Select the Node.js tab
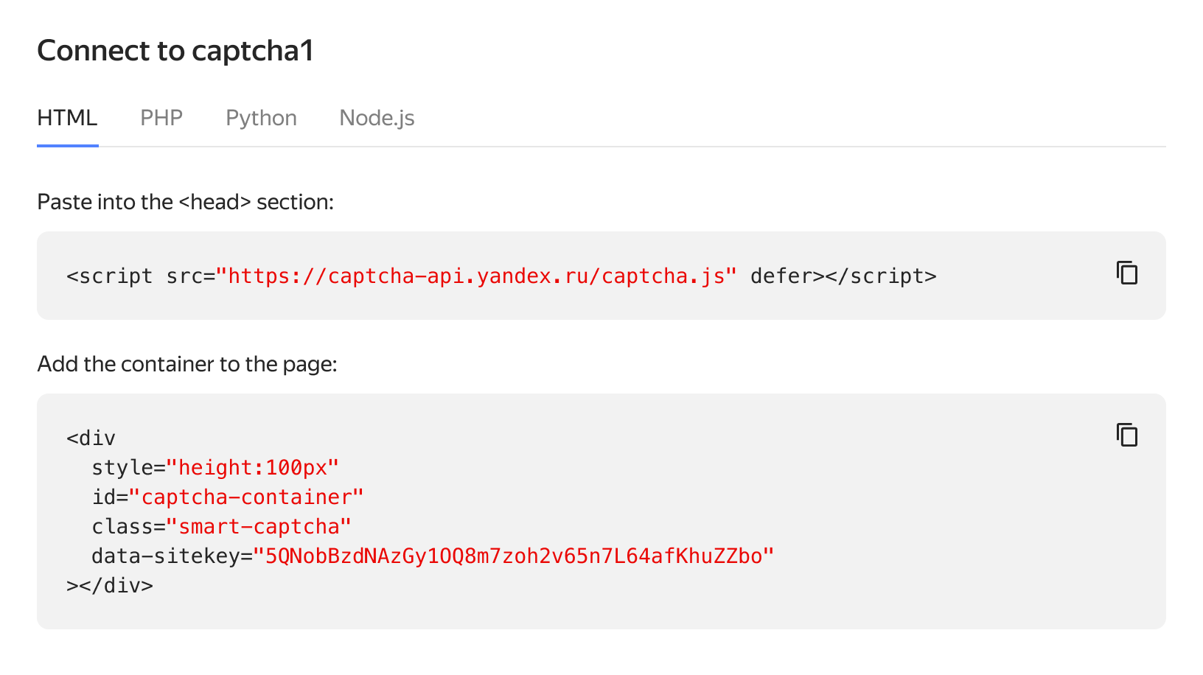The height and width of the screenshot is (675, 1203). [377, 118]
